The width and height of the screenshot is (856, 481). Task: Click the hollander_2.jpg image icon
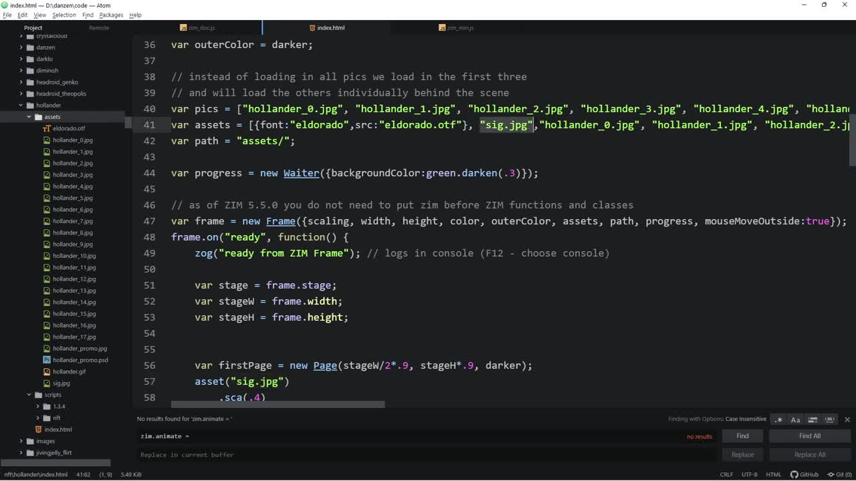[x=47, y=163]
